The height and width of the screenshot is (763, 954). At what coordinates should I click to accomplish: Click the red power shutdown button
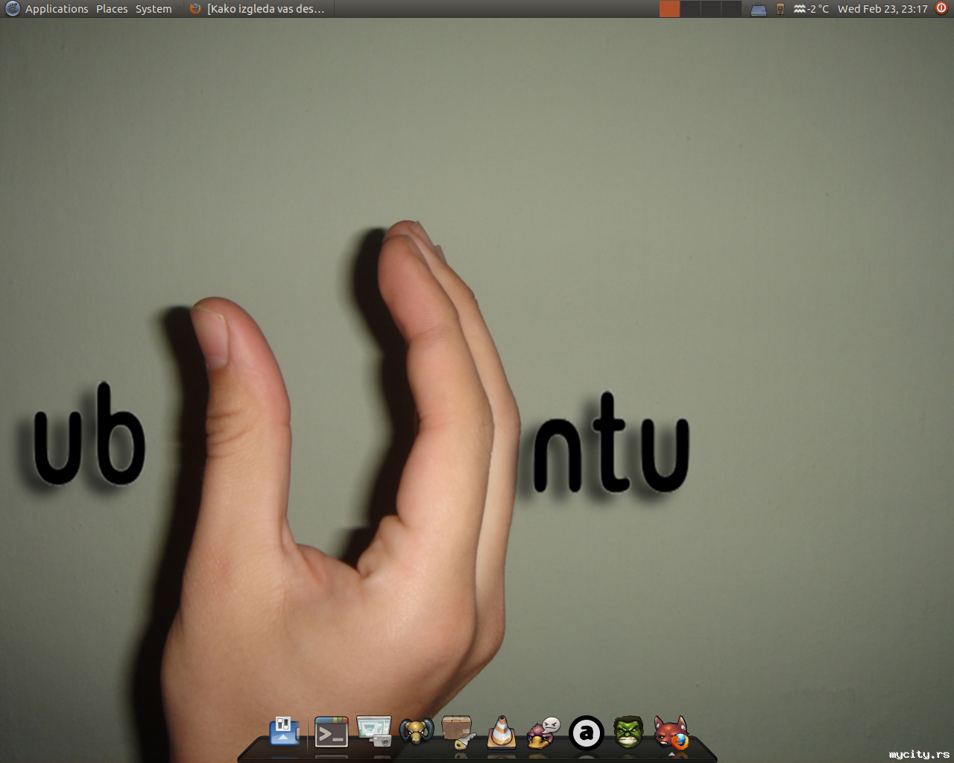941,8
